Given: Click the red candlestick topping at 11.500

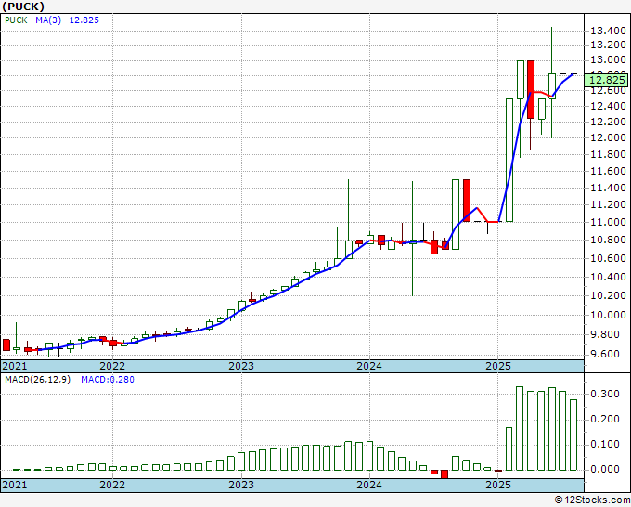Looking at the screenshot, I should (x=467, y=201).
